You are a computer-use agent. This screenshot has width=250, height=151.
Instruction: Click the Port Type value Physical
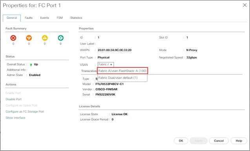click(x=104, y=57)
